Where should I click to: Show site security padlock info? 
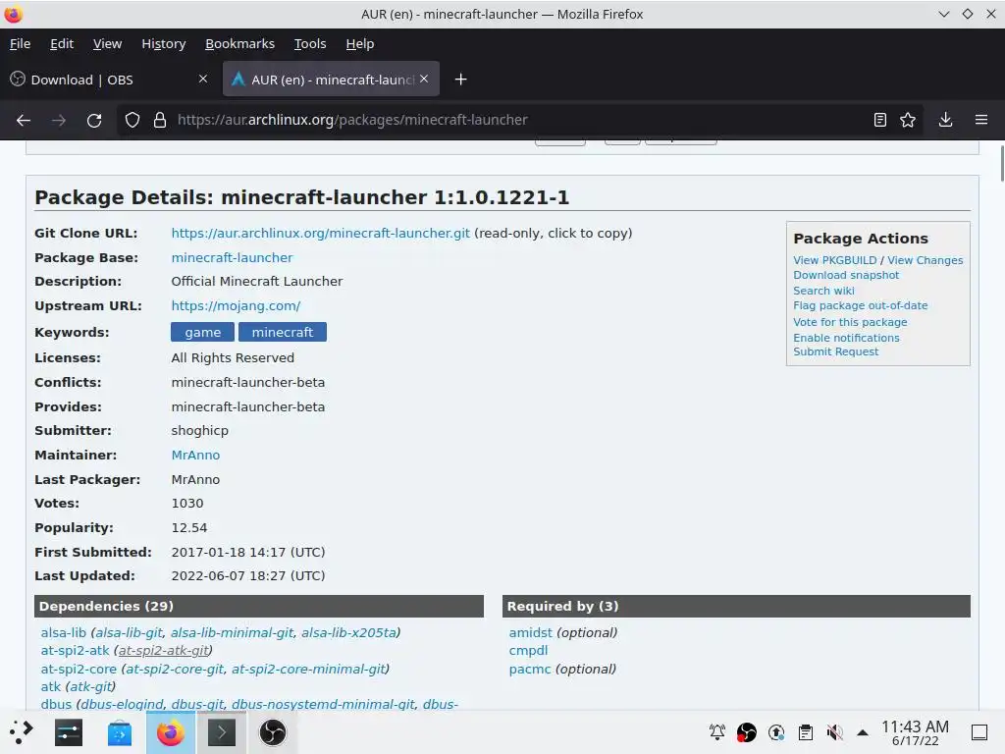[x=160, y=120]
